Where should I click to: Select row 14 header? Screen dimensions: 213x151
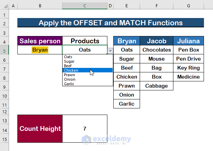coord(5,129)
